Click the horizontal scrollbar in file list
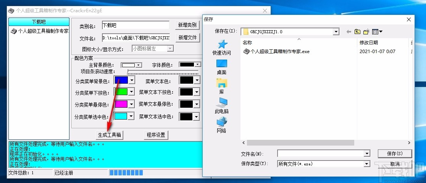This screenshot has height=183, width=426. pyautogui.click(x=300, y=143)
